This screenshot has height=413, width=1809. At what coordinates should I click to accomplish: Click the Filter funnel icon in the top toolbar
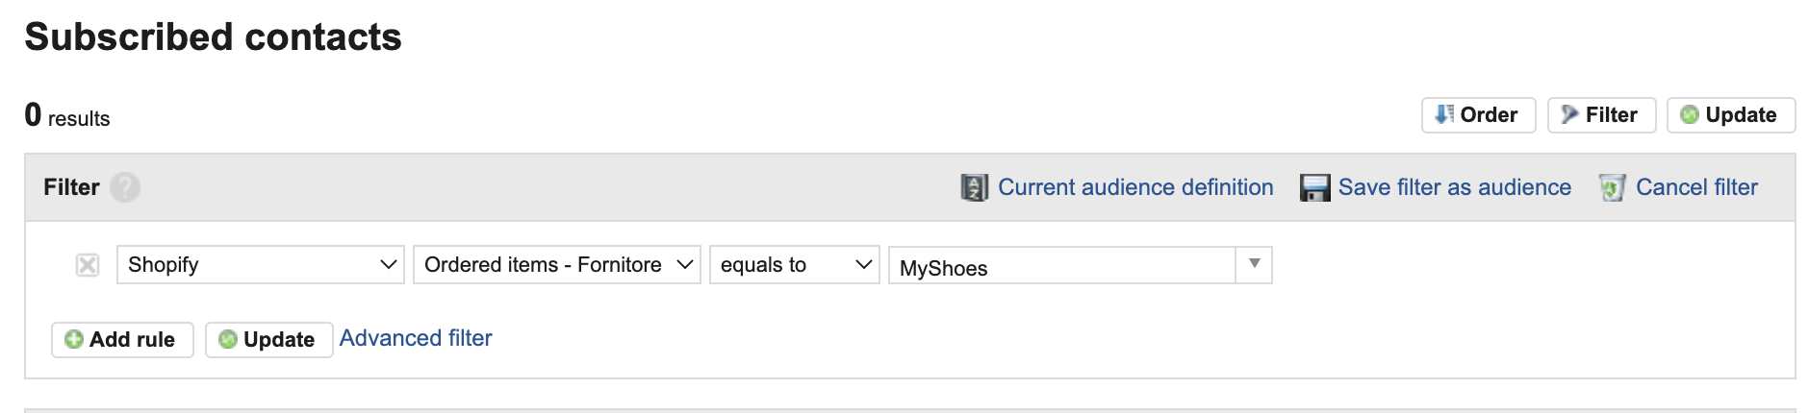[x=1570, y=114]
